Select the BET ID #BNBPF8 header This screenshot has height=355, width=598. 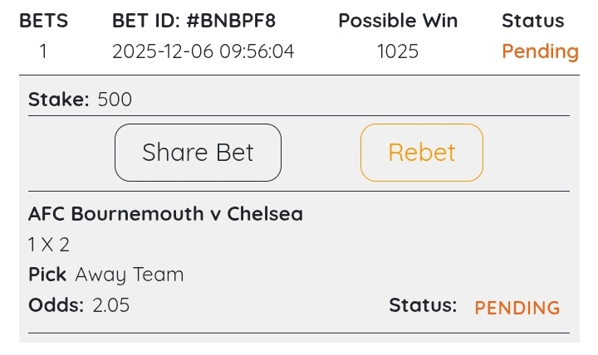click(x=194, y=21)
